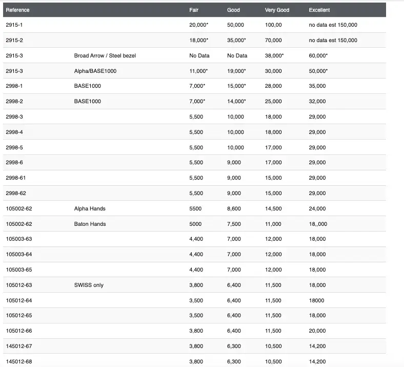This screenshot has width=404, height=367.
Task: Click reference 145012-67 row label
Action: tap(18, 346)
